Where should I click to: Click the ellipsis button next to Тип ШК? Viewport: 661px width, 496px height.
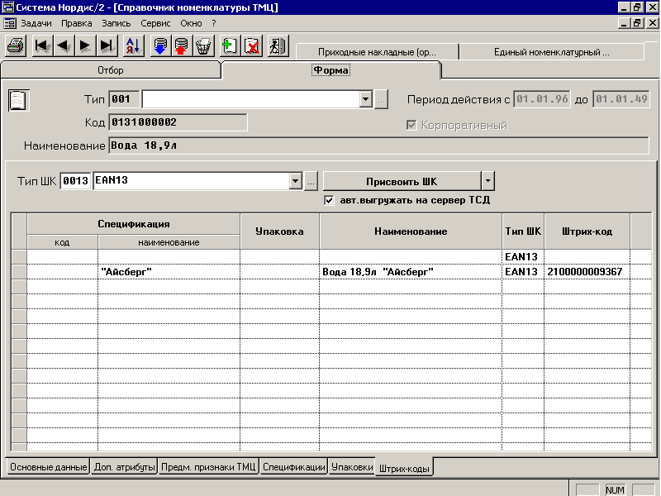(x=311, y=181)
